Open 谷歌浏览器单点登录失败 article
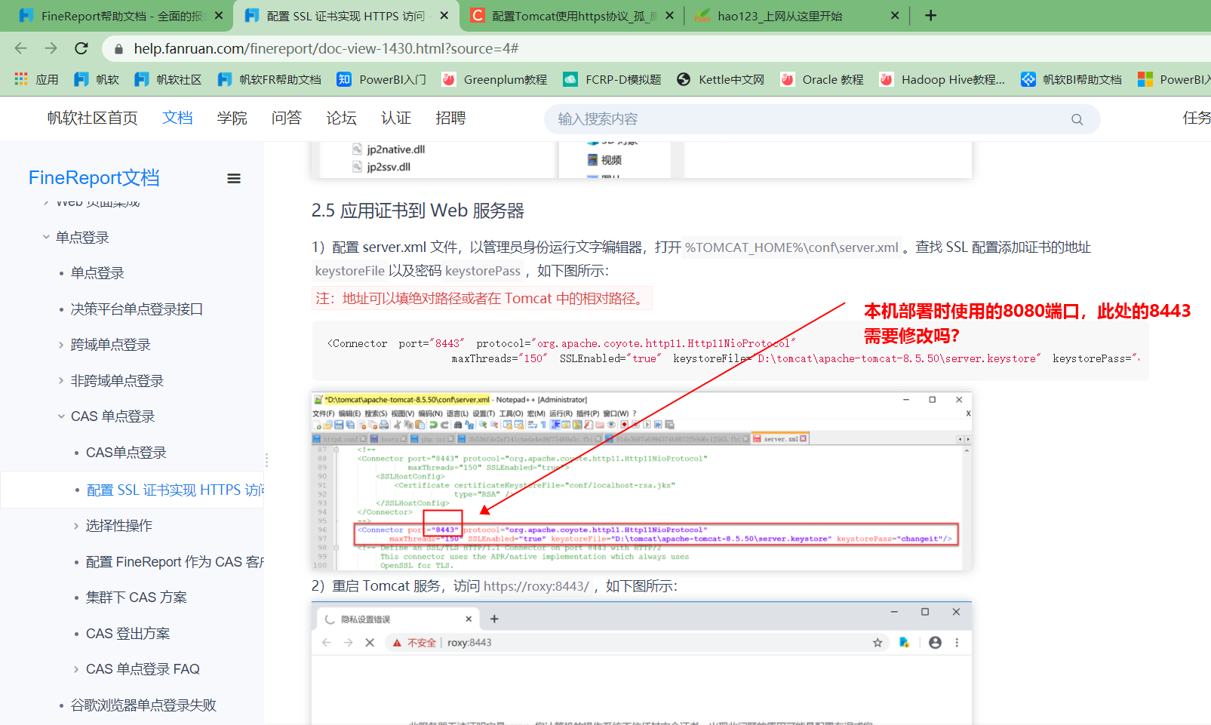This screenshot has width=1211, height=725. 143,705
